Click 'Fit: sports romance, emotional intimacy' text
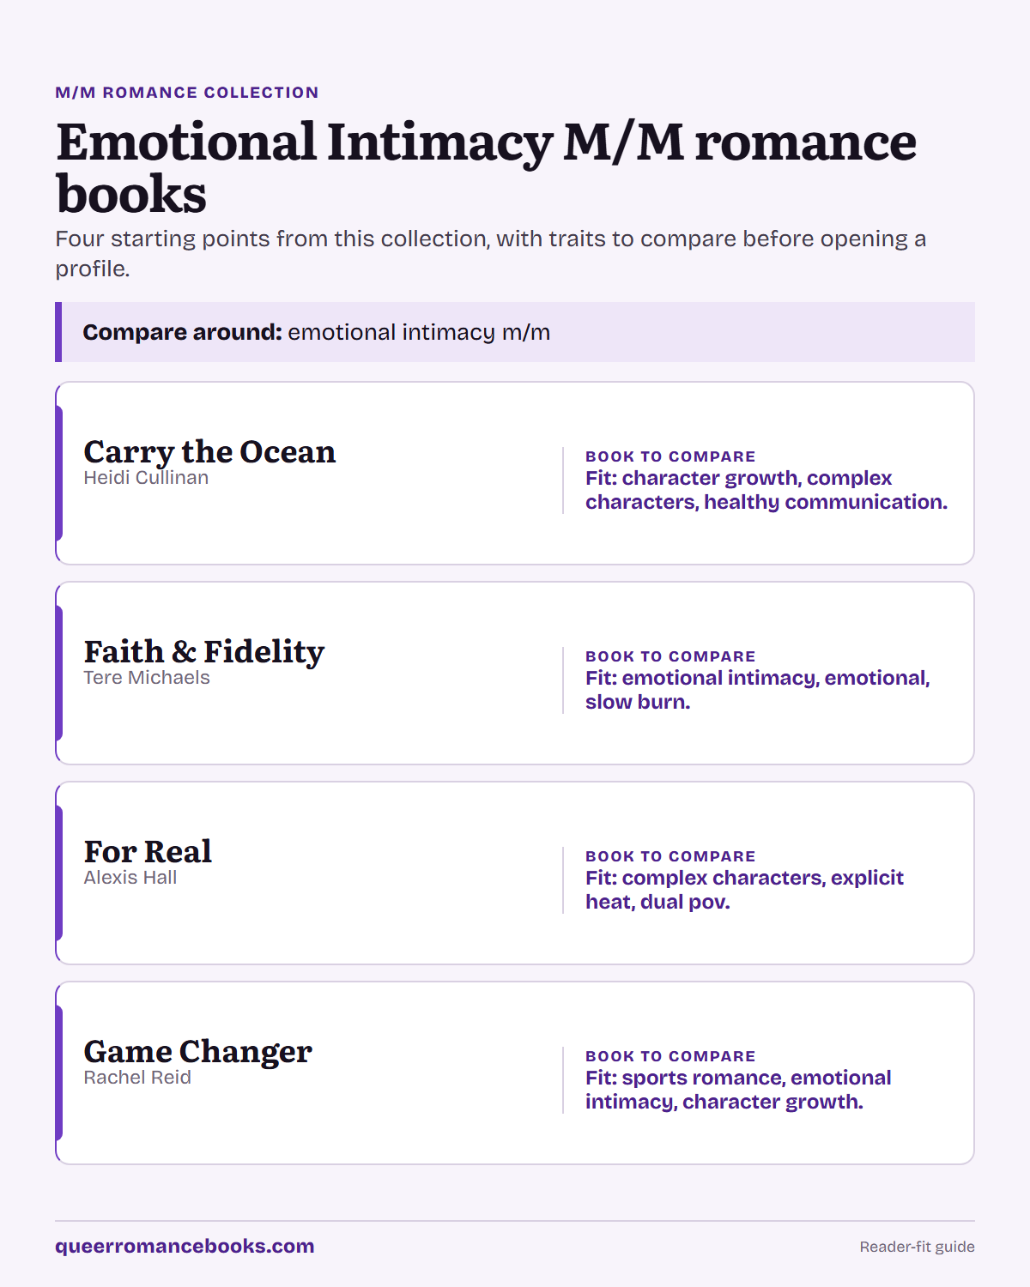 (738, 1090)
